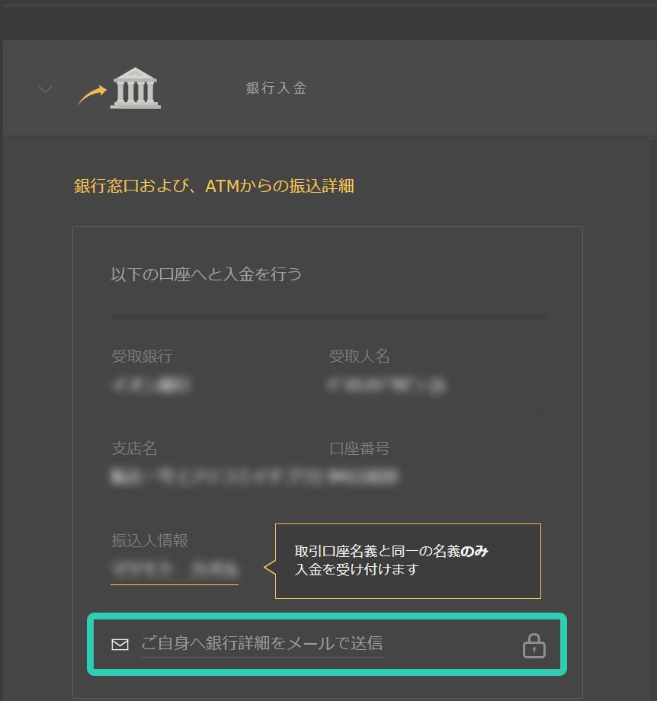Click the 受取人名 label
Viewport: 657px width, 701px height.
[x=359, y=357]
